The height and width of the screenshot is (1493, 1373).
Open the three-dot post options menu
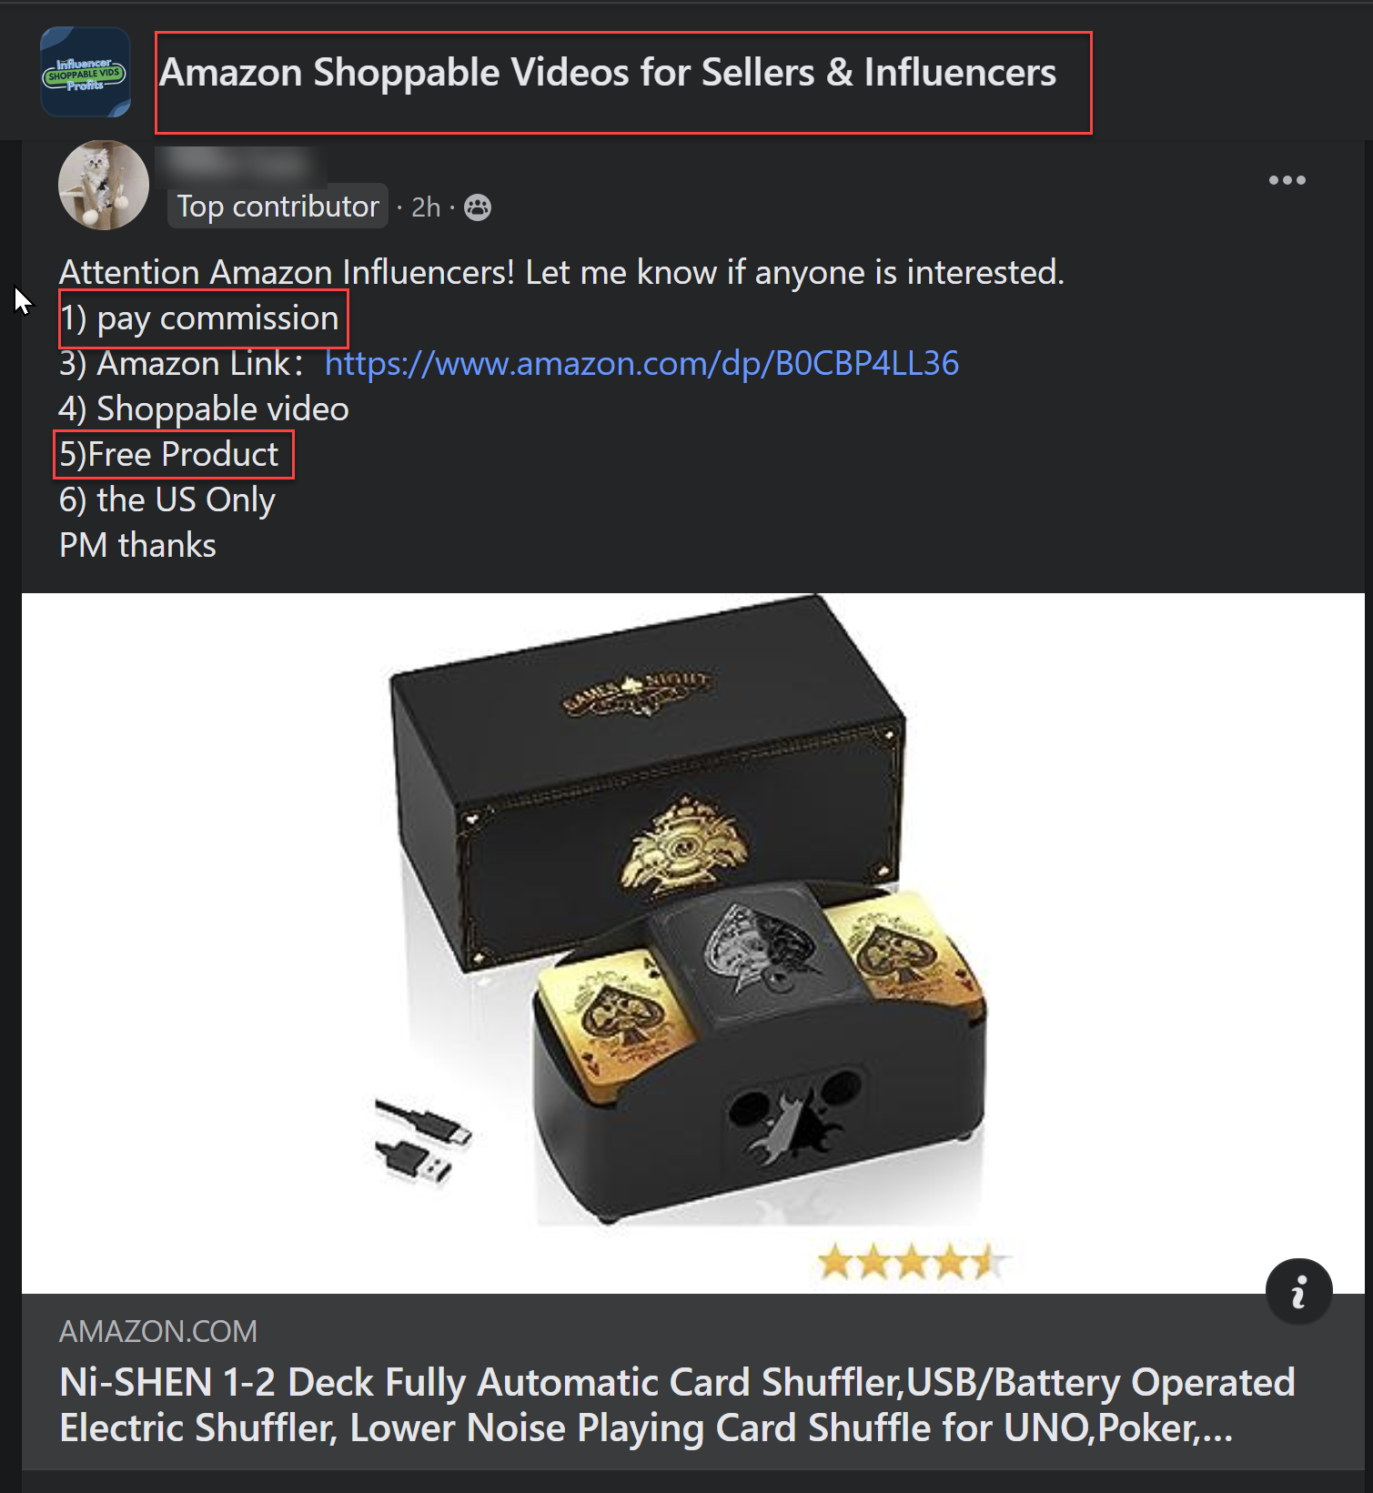click(1287, 180)
